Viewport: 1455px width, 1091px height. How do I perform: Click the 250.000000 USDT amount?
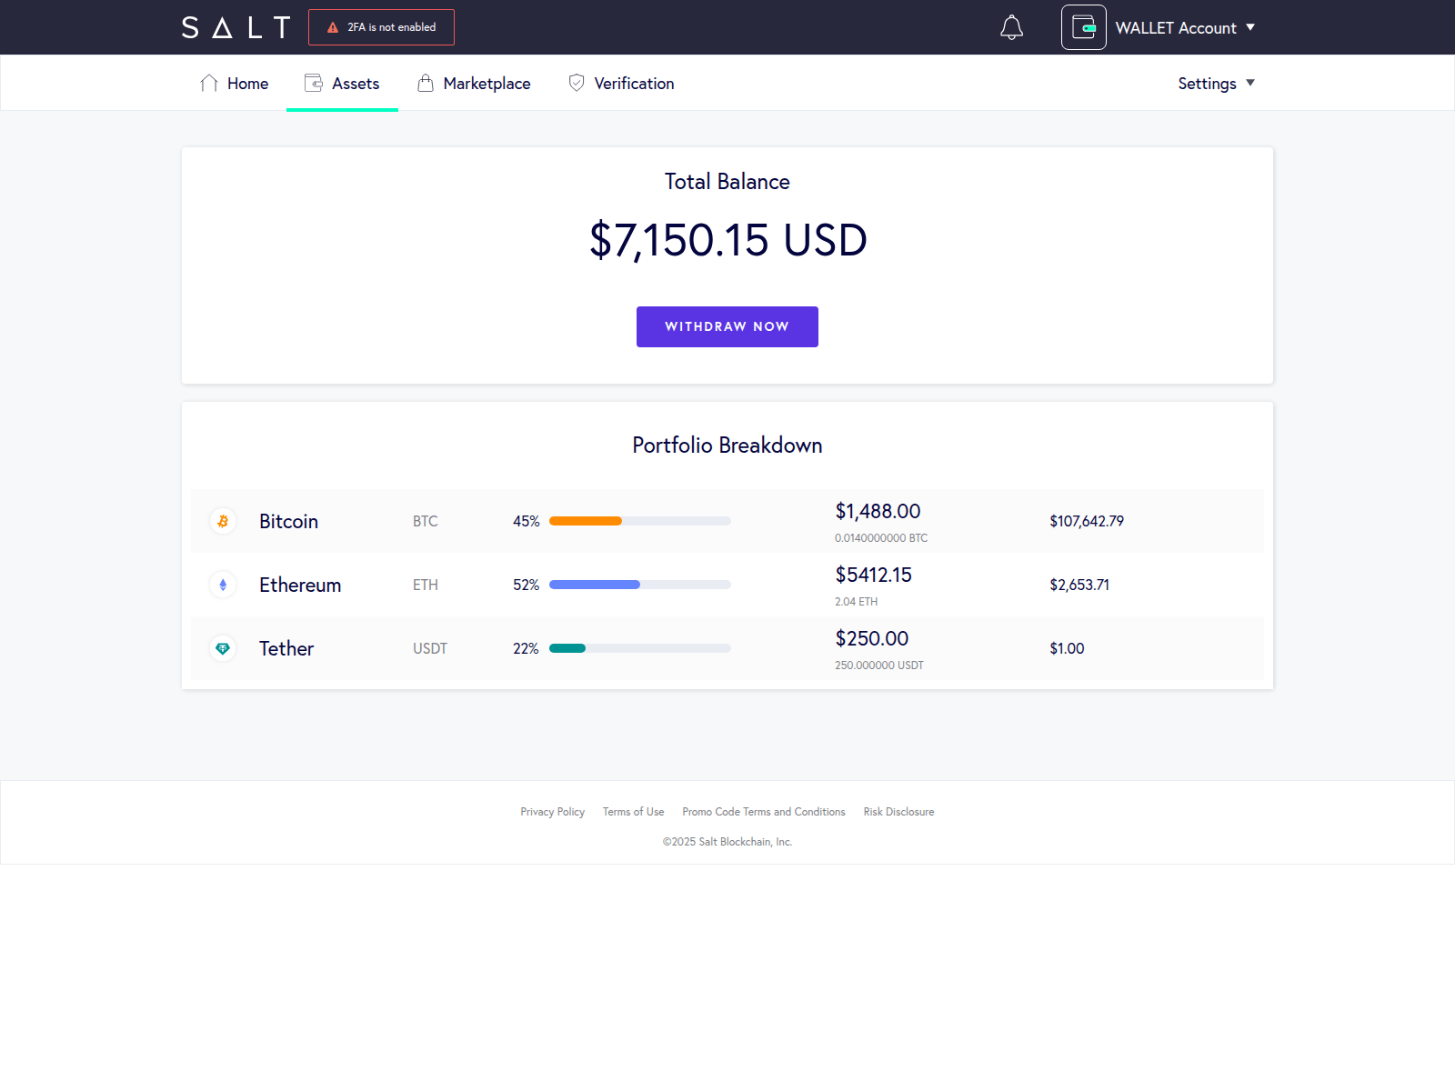point(879,666)
